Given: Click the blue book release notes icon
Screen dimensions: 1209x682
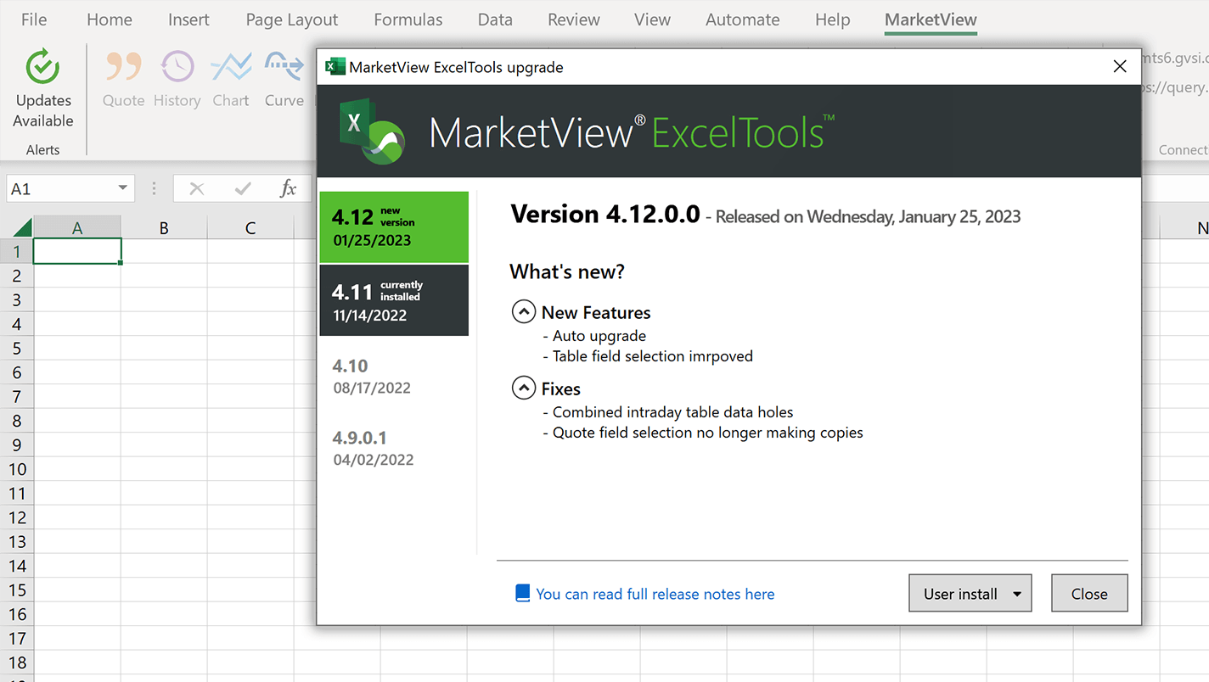Looking at the screenshot, I should (x=523, y=593).
